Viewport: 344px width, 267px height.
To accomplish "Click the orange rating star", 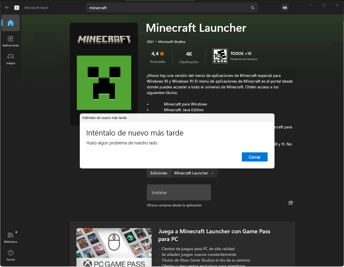I will point(162,53).
